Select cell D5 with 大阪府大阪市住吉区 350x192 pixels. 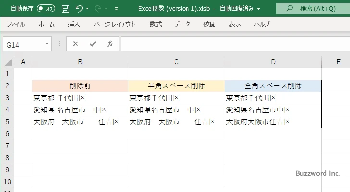[273, 122]
